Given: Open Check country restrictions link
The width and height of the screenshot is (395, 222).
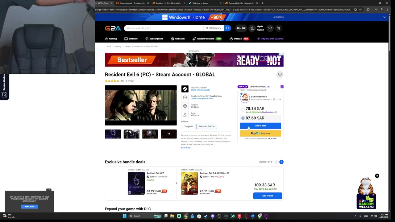Looking at the screenshot, I should (202, 98).
